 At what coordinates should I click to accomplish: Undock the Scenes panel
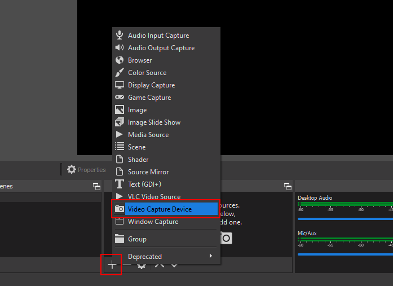pyautogui.click(x=96, y=186)
